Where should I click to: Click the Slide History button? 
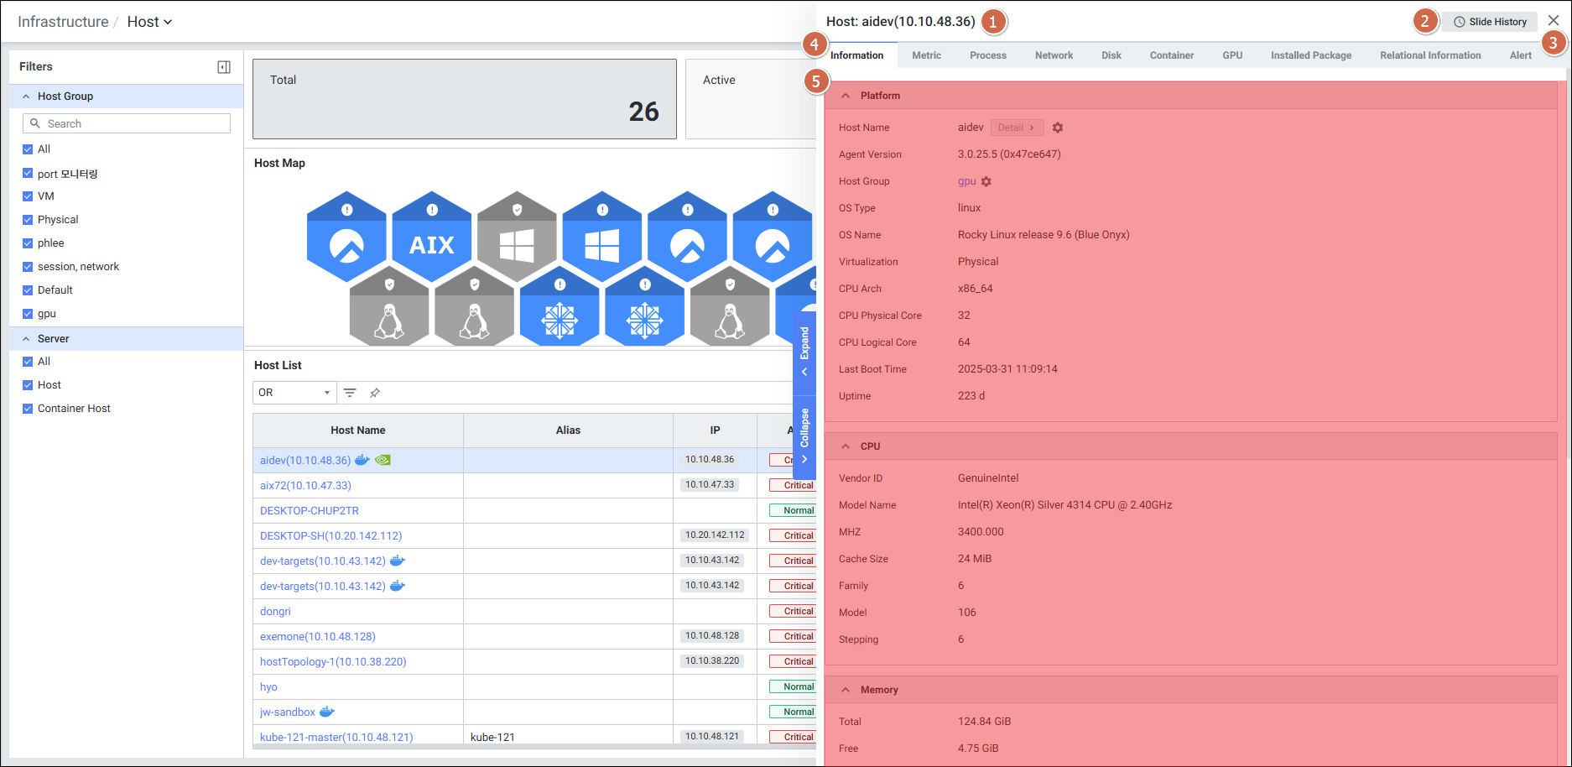pyautogui.click(x=1490, y=22)
